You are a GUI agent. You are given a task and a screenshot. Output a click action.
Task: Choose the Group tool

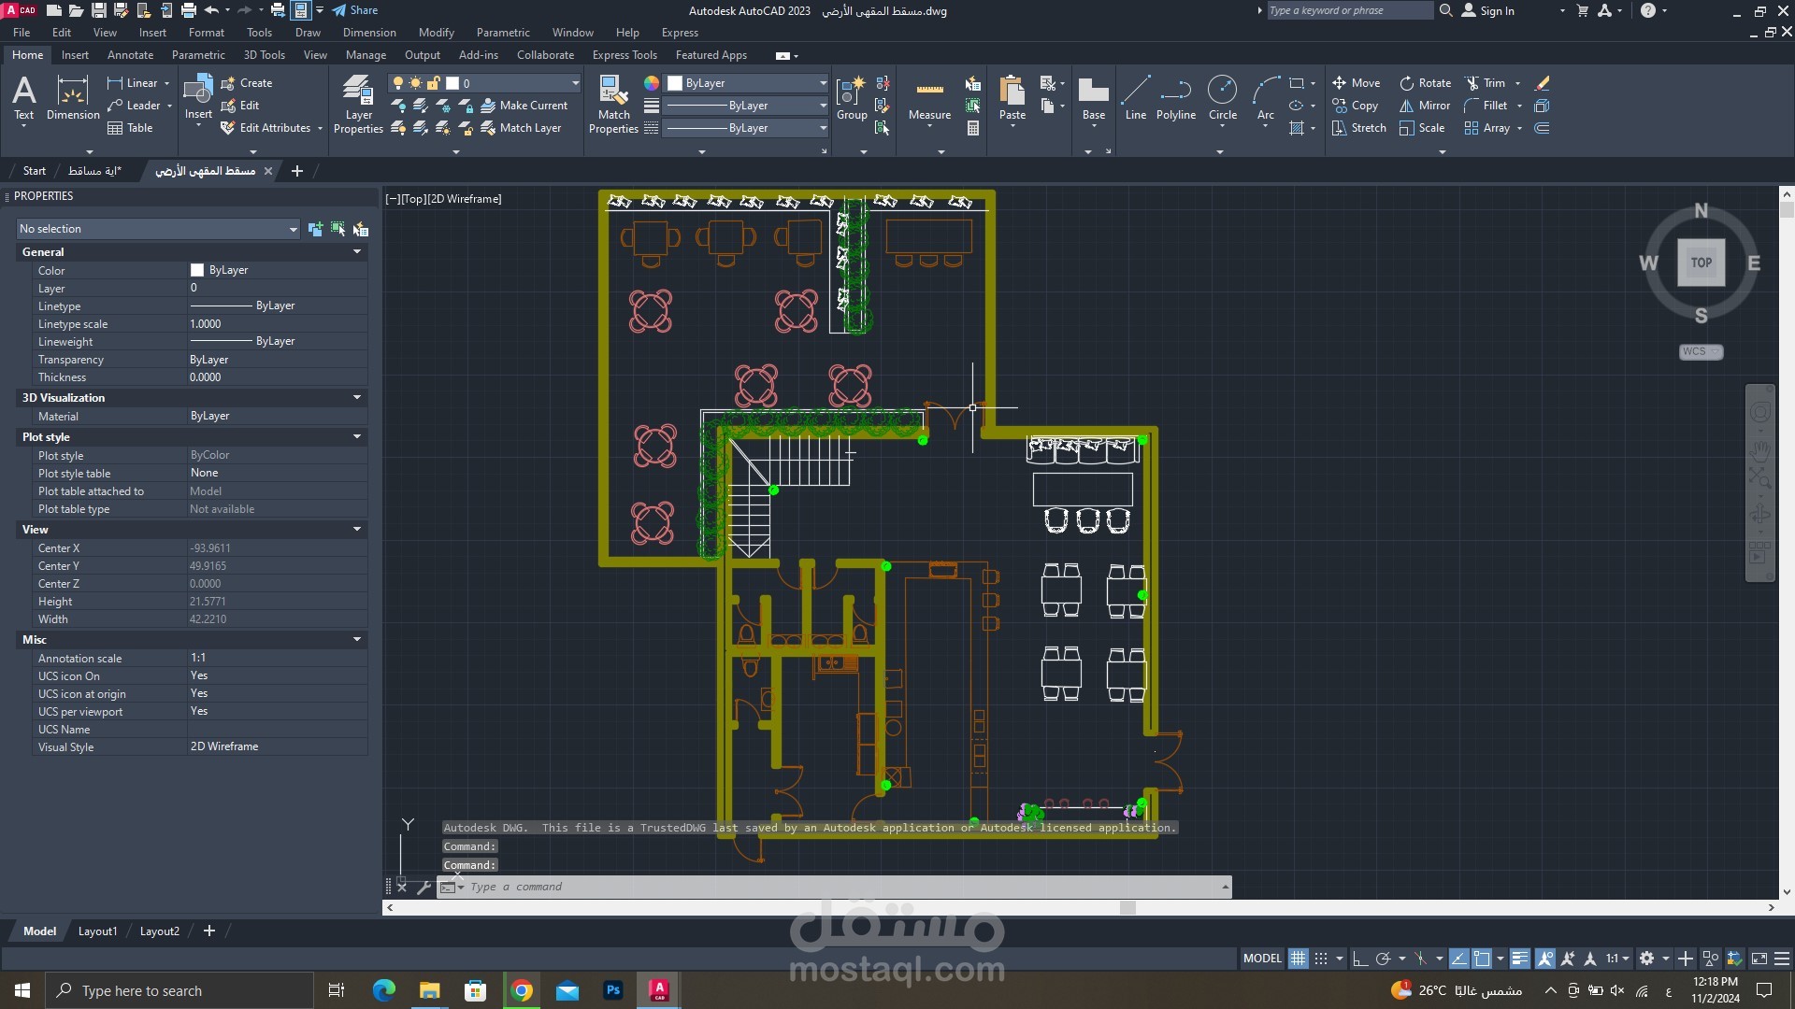tap(852, 99)
